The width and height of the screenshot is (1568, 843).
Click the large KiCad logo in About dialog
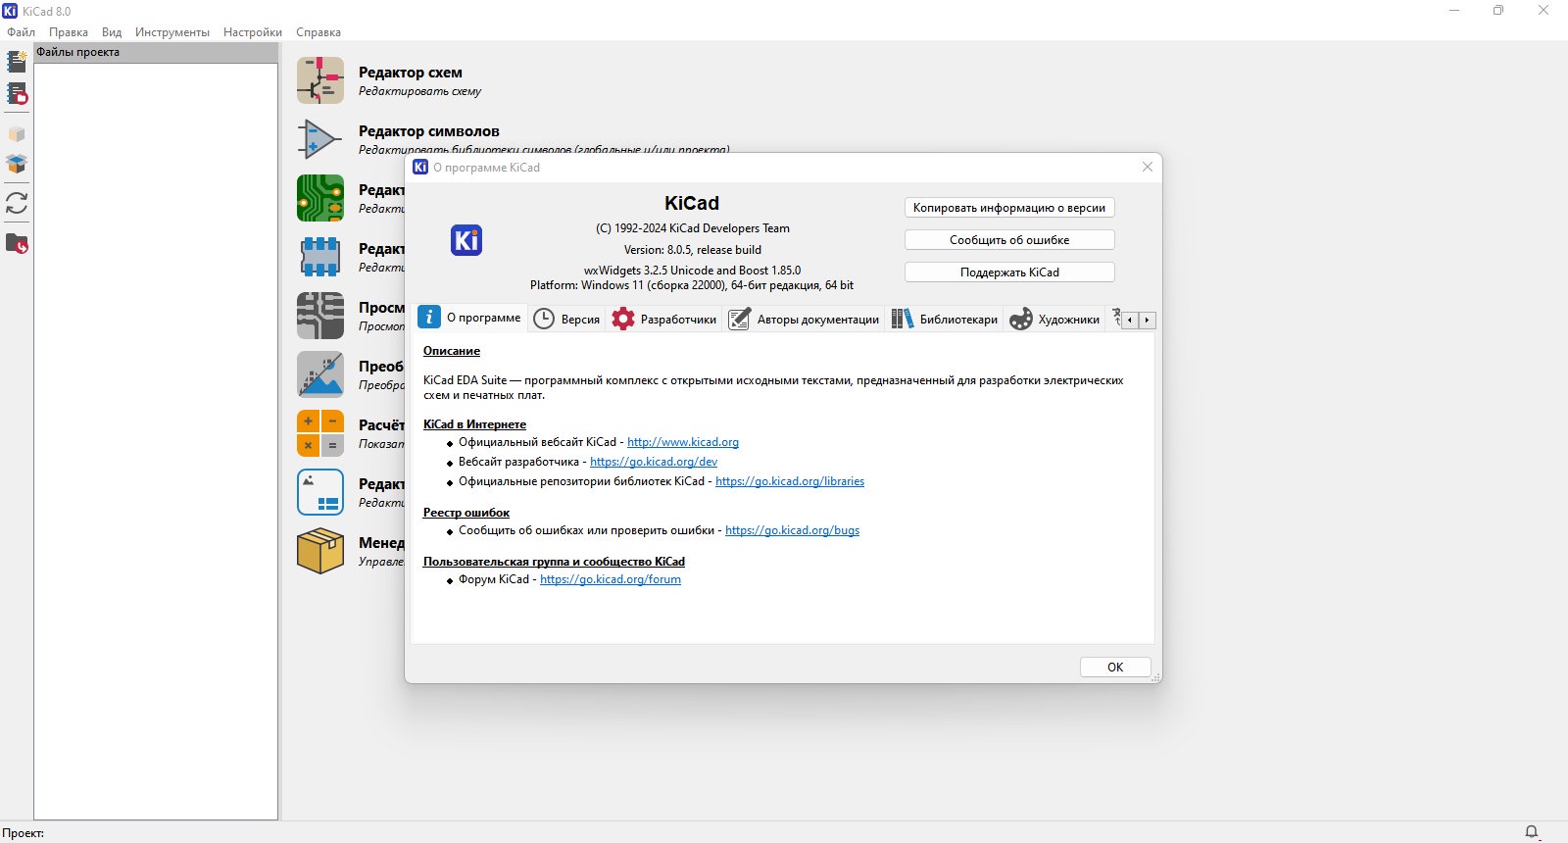tap(466, 240)
